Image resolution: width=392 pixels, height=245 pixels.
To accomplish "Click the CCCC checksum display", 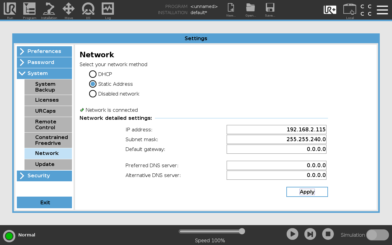I will click(x=366, y=10).
